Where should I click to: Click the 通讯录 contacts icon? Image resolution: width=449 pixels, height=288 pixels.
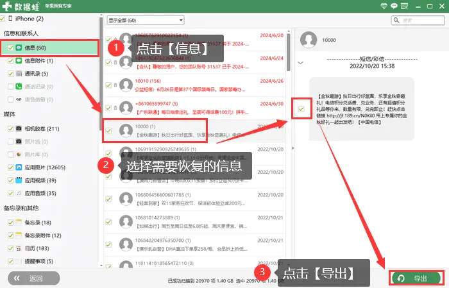pos(19,74)
